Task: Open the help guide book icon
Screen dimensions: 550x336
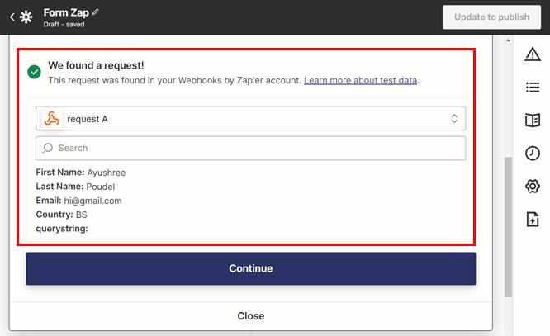Action: coord(533,121)
